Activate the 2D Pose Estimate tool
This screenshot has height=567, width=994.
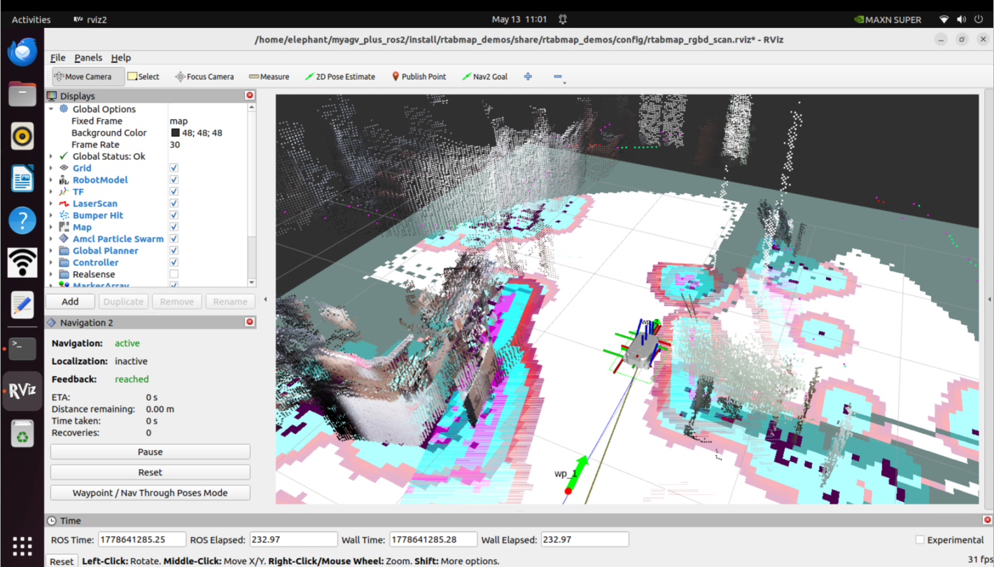(x=340, y=76)
